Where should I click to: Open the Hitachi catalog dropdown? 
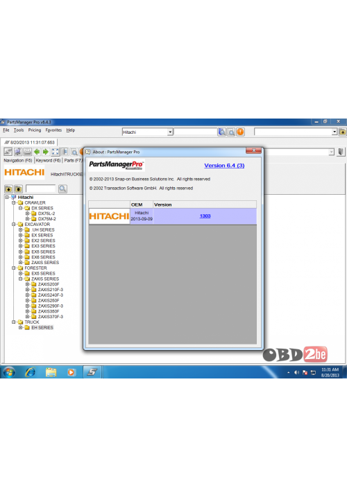click(x=170, y=132)
